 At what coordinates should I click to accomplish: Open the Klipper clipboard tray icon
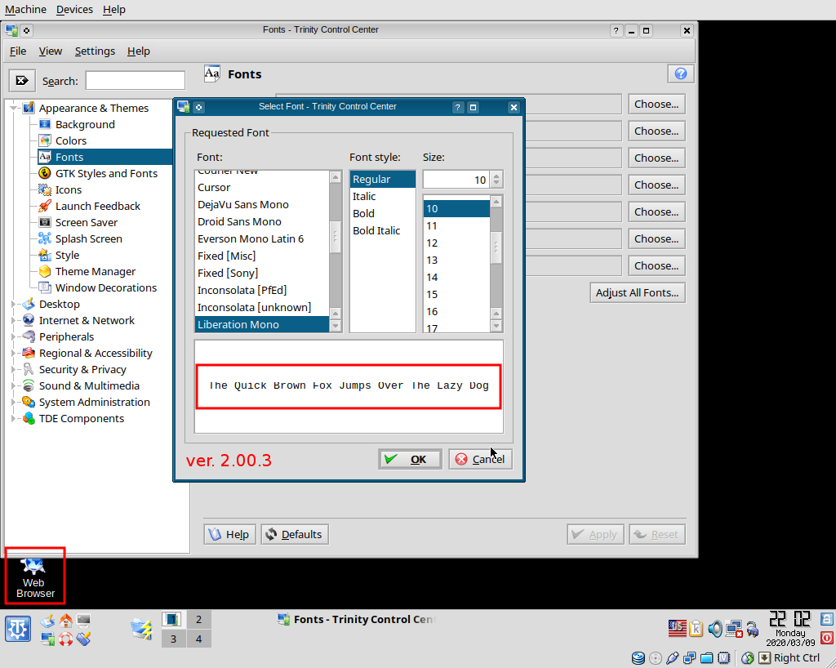pyautogui.click(x=696, y=629)
